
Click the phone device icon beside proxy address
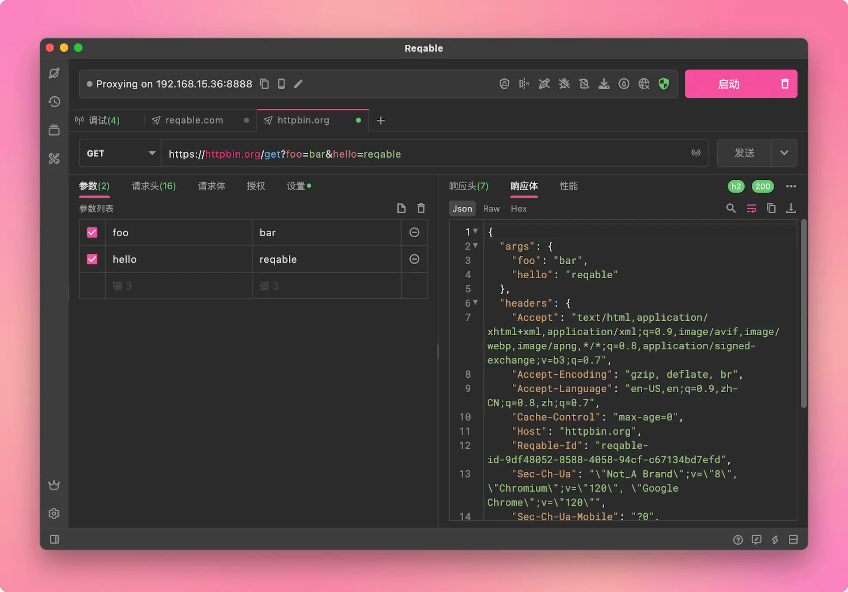(281, 83)
